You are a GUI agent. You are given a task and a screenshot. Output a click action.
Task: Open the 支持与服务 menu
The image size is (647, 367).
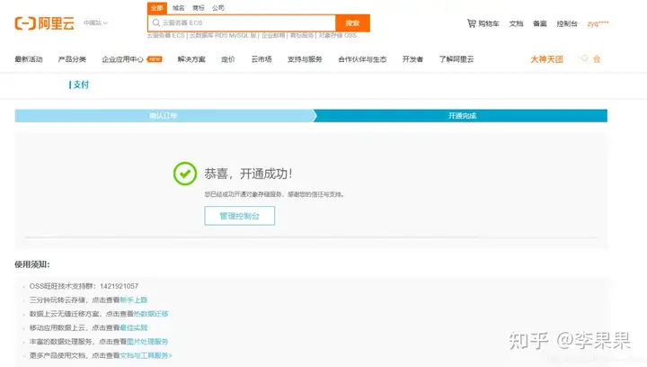[305, 59]
